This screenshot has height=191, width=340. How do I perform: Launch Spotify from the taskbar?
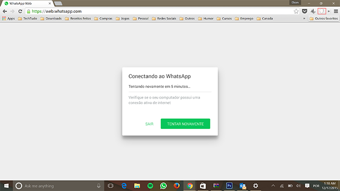pos(150,186)
